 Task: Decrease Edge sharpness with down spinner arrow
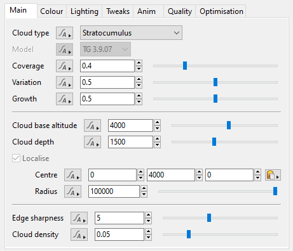point(148,221)
